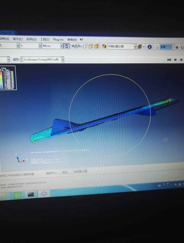Toggle the field output synchronize arrows icon
The image size is (184, 243).
coord(67,46)
